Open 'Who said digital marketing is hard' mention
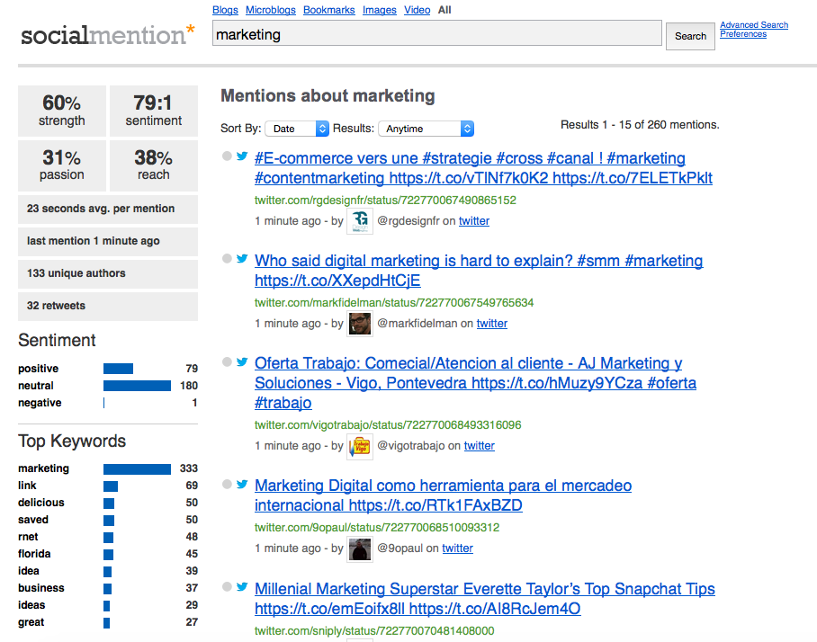Image resolution: width=817 pixels, height=642 pixels. pyautogui.click(x=479, y=271)
